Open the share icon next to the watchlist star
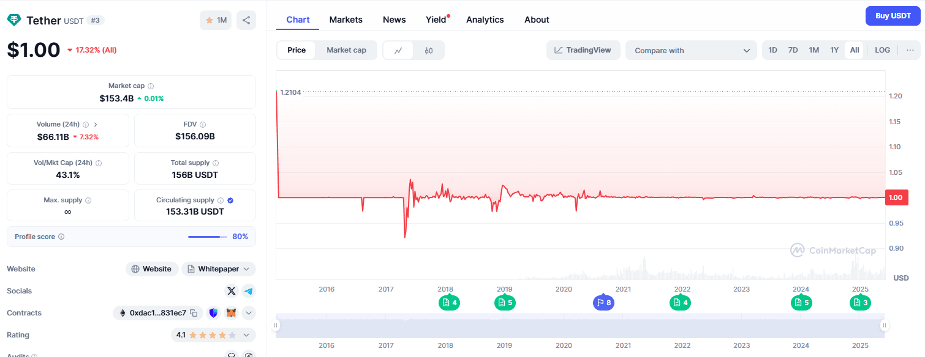The height and width of the screenshot is (357, 925). (x=246, y=20)
